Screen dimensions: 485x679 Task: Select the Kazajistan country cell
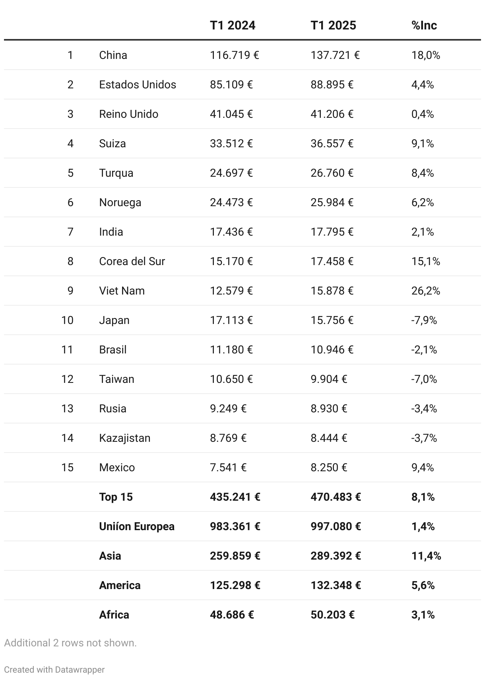click(x=124, y=438)
